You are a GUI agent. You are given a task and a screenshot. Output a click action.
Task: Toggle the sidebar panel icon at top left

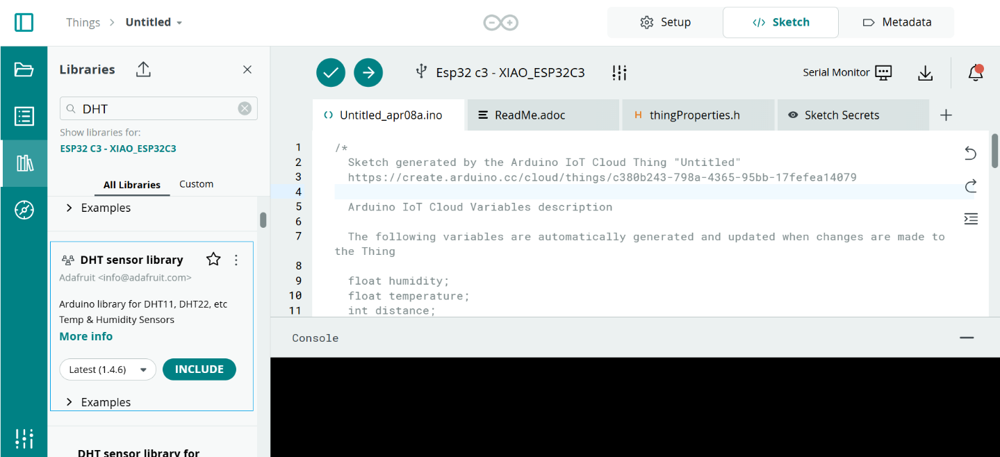(x=24, y=22)
